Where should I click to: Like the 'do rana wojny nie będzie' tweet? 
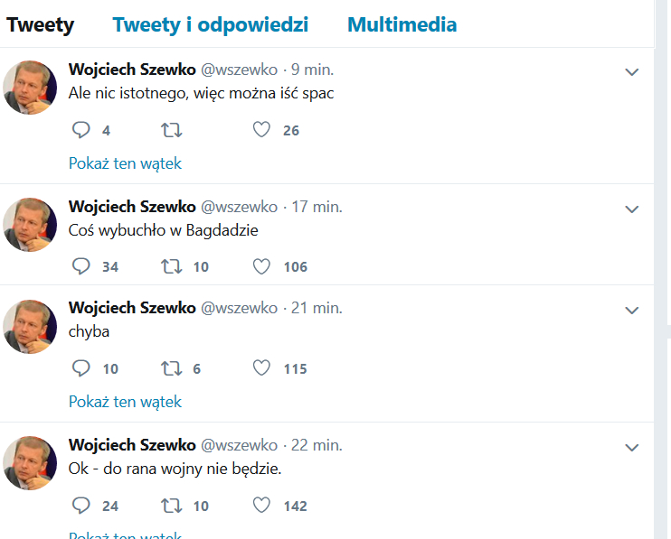tap(262, 506)
